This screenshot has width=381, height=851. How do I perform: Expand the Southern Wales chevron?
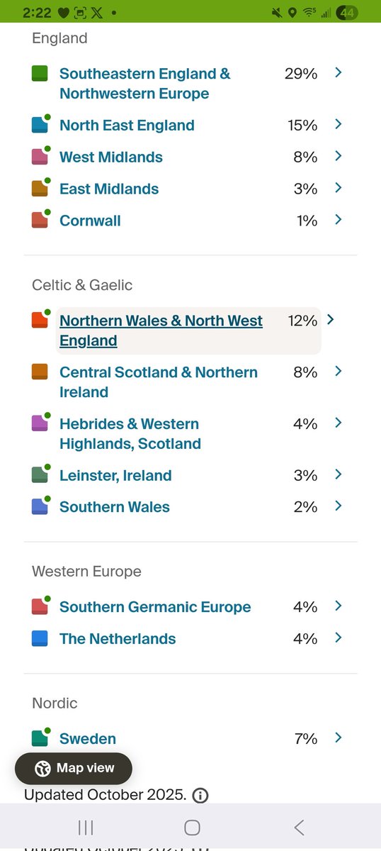click(339, 506)
